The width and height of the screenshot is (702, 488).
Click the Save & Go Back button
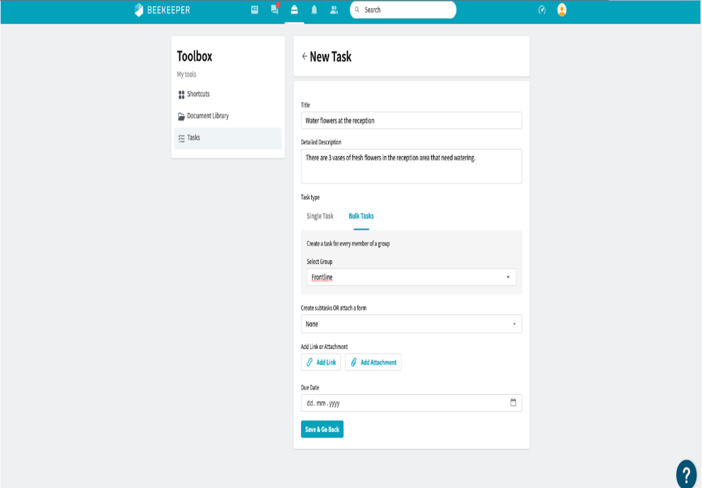pyautogui.click(x=322, y=429)
